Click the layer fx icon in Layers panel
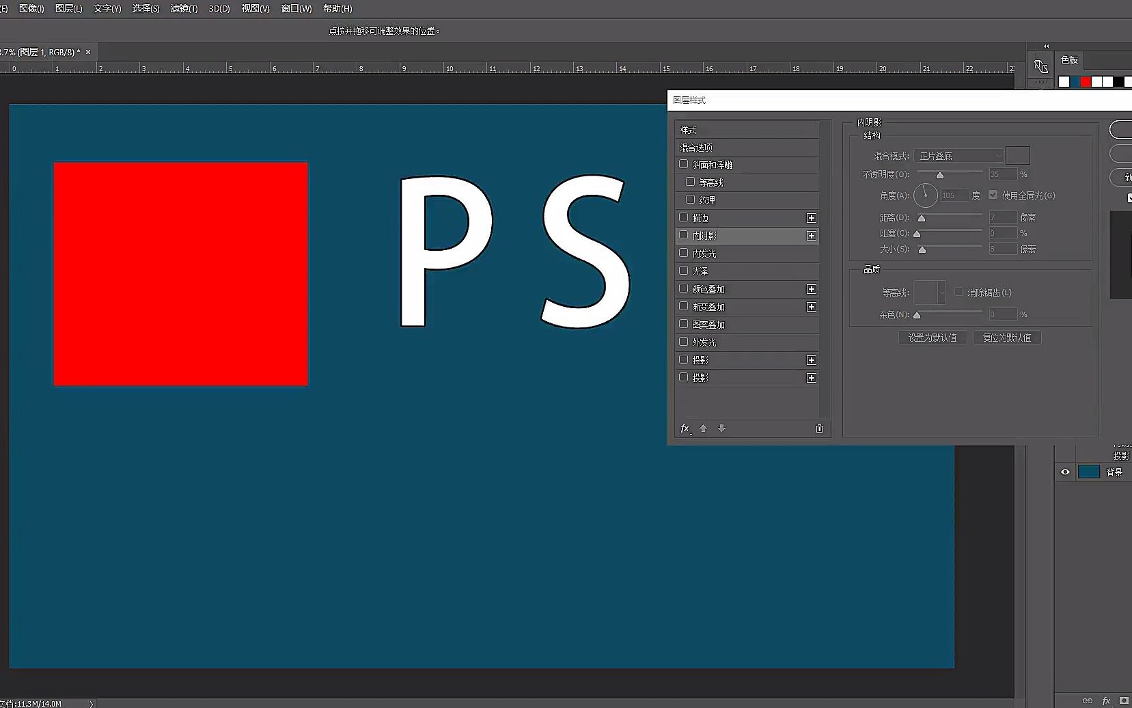The height and width of the screenshot is (708, 1132). click(x=1106, y=700)
